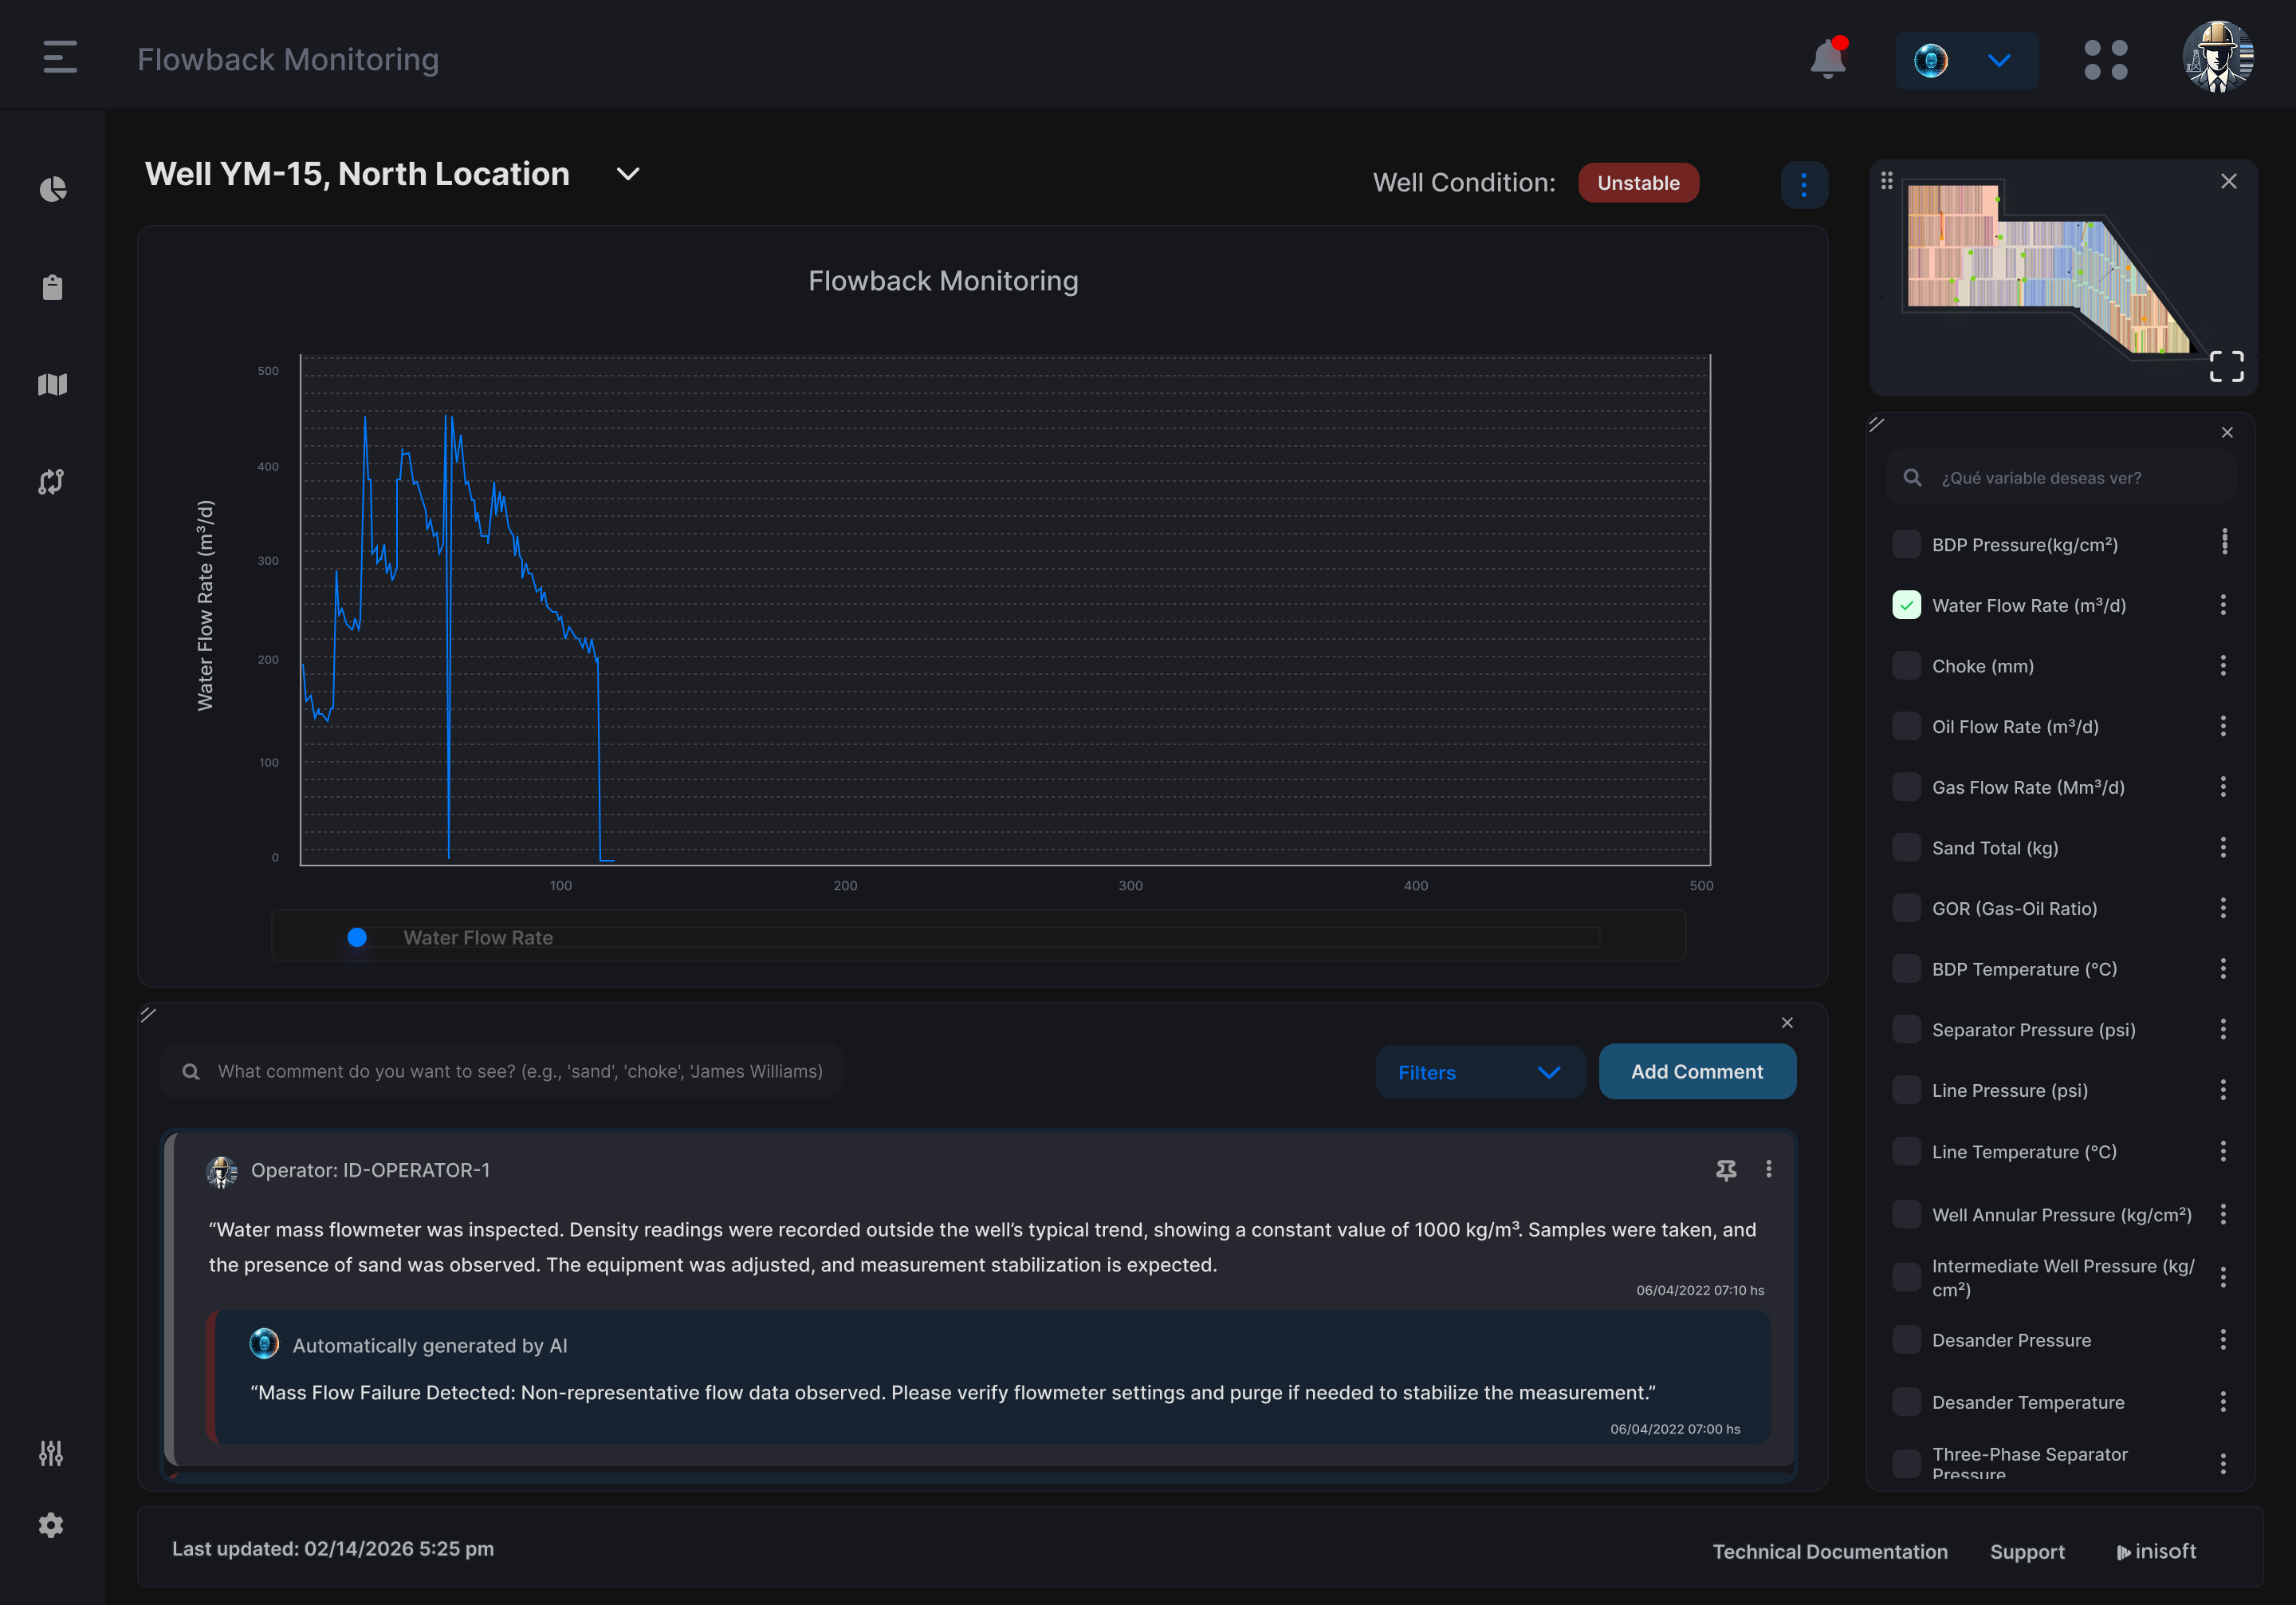Grab the minimap panel drag handle
The image size is (2296, 1605).
pyautogui.click(x=1886, y=180)
